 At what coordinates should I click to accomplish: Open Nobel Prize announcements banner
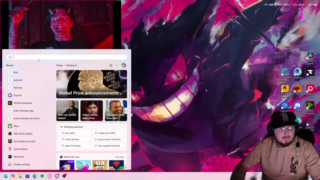coord(91,84)
